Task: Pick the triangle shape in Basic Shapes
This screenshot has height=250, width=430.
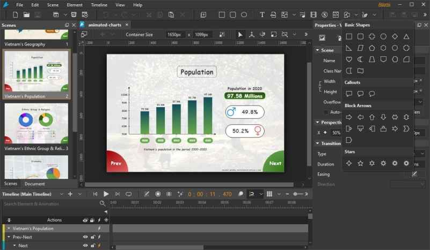Action: pos(406,36)
